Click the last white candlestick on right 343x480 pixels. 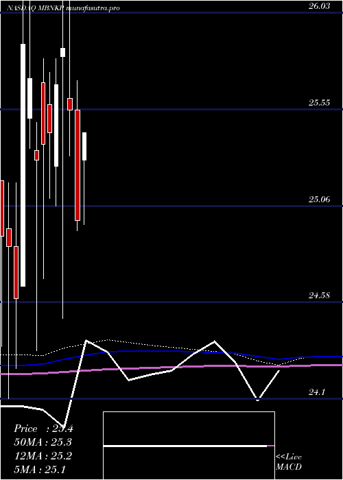tap(84, 146)
